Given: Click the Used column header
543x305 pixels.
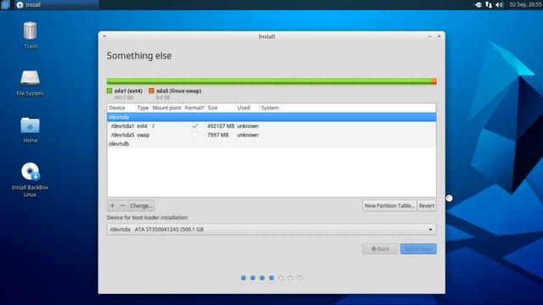Looking at the screenshot, I should [247, 108].
